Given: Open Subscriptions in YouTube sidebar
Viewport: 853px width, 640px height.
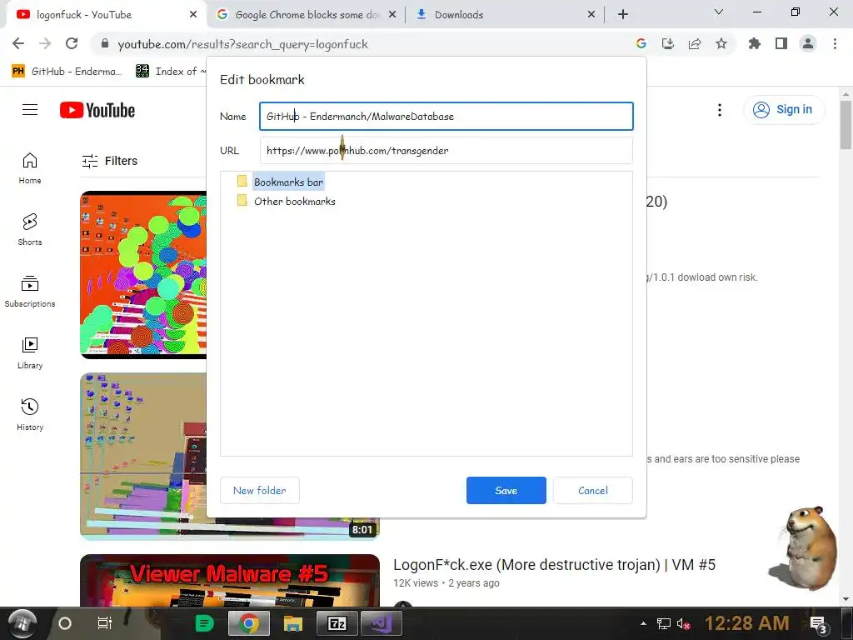Looking at the screenshot, I should 30,292.
